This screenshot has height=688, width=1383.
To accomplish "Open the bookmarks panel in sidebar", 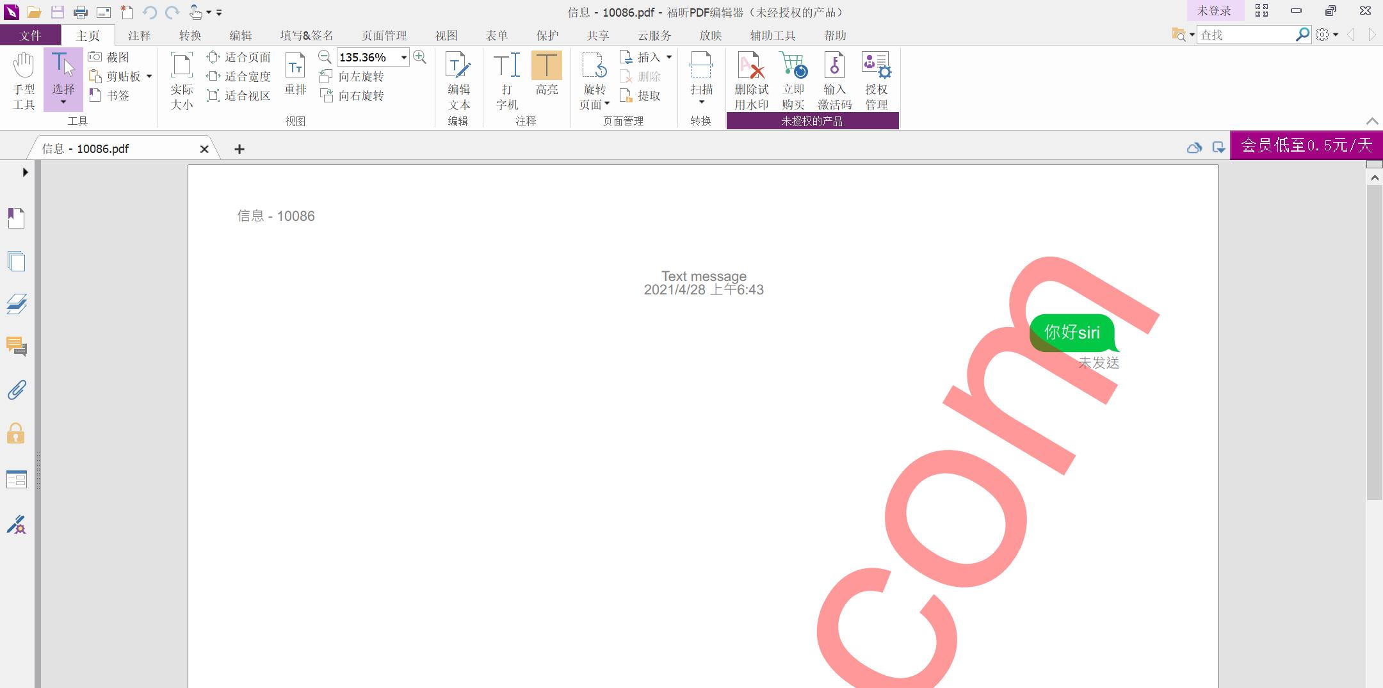I will coord(17,218).
